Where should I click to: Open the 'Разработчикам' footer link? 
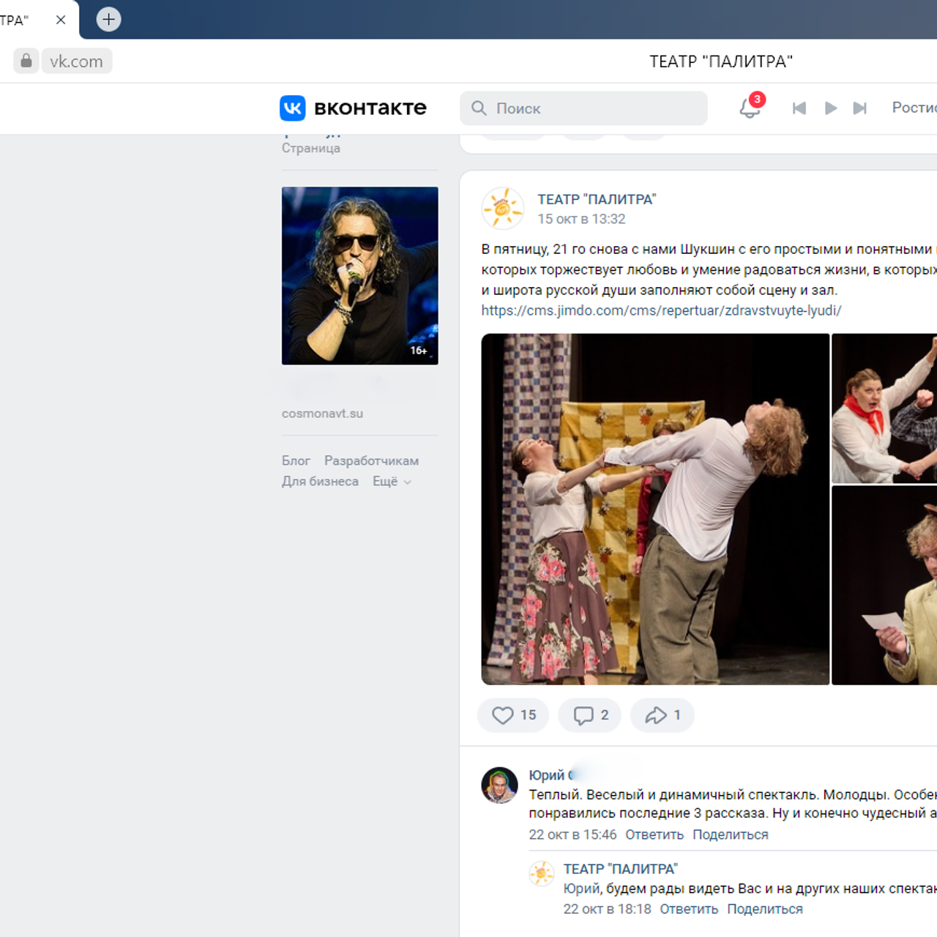[371, 461]
